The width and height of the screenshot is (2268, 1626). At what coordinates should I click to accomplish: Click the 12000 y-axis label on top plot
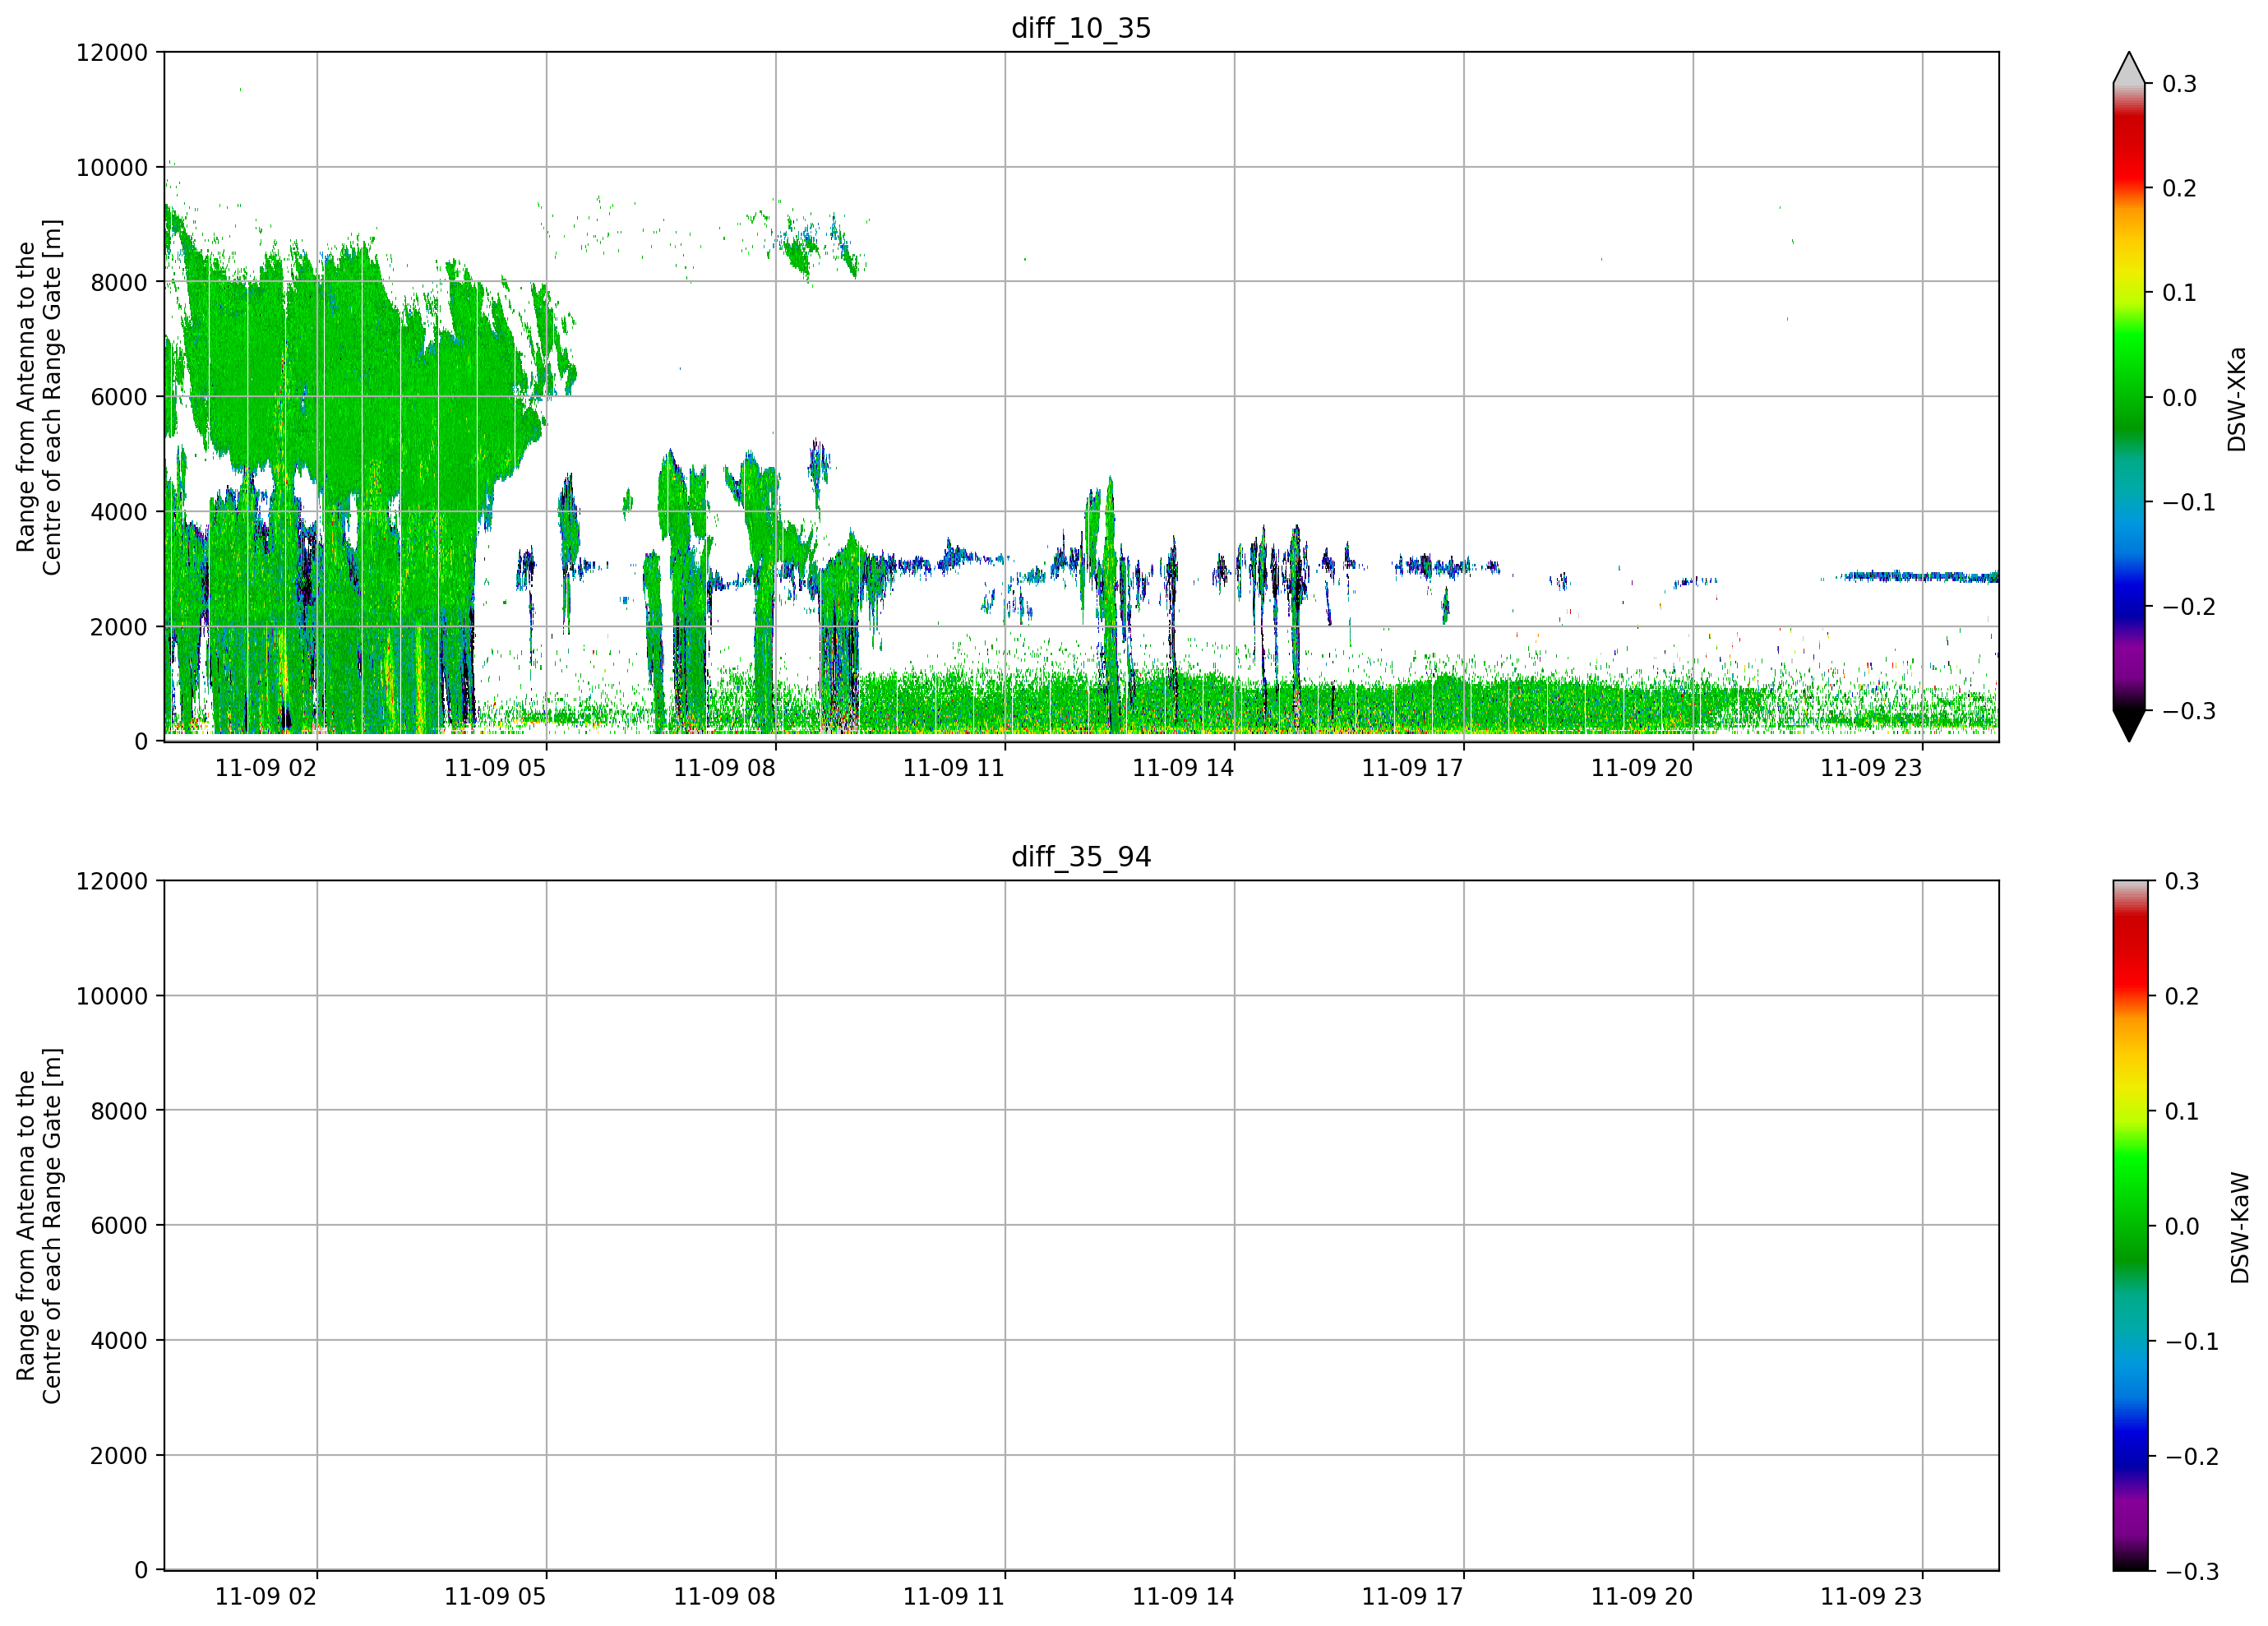coord(112,52)
